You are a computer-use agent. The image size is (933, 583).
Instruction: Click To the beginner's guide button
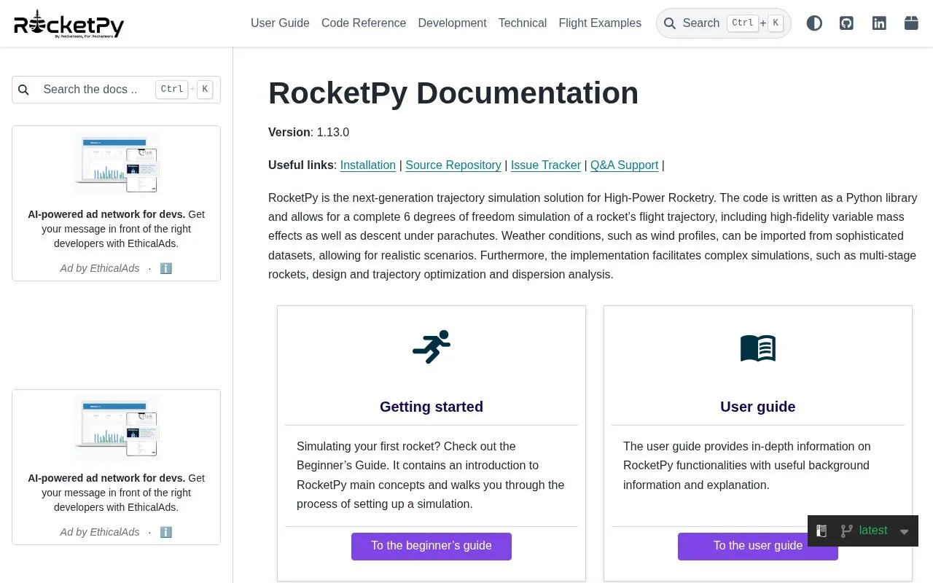coord(432,546)
